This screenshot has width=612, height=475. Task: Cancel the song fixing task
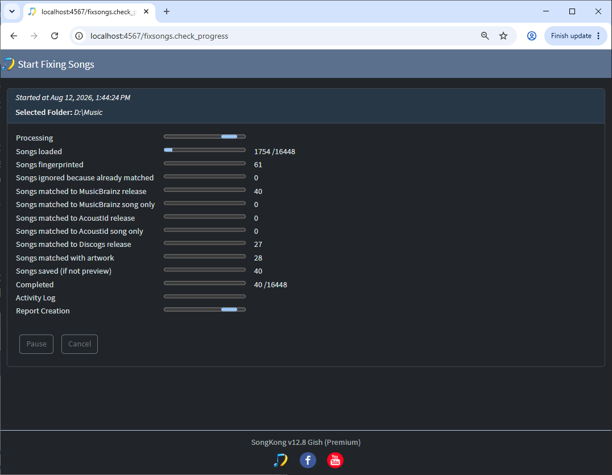click(80, 344)
